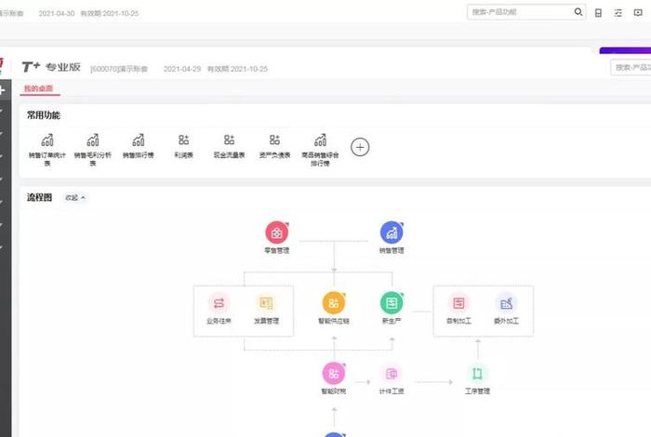Open the red 零售管理 flowchart node
This screenshot has height=437, width=651.
277,232
